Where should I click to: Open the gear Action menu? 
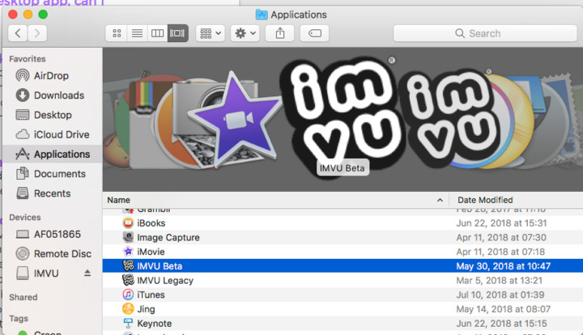pyautogui.click(x=245, y=33)
